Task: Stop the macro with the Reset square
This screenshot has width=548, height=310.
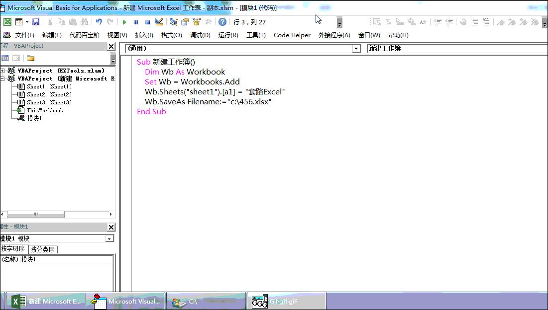Action: pos(147,22)
